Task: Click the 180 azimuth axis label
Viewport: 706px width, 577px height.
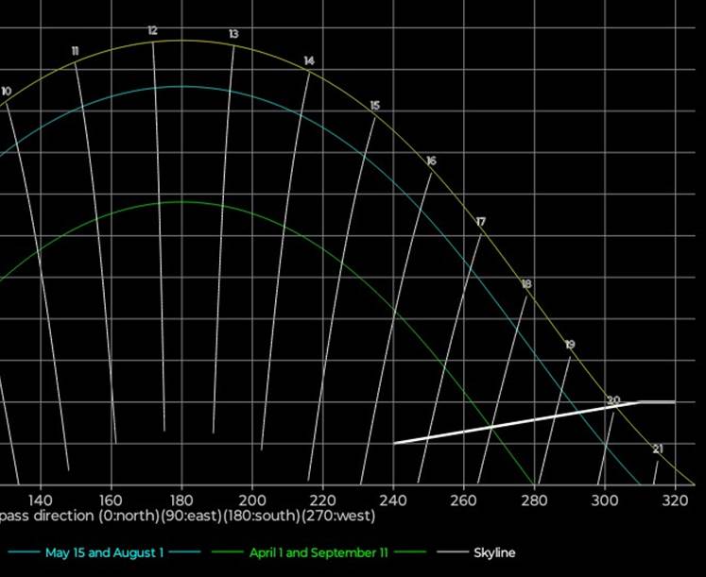Action: [x=181, y=500]
